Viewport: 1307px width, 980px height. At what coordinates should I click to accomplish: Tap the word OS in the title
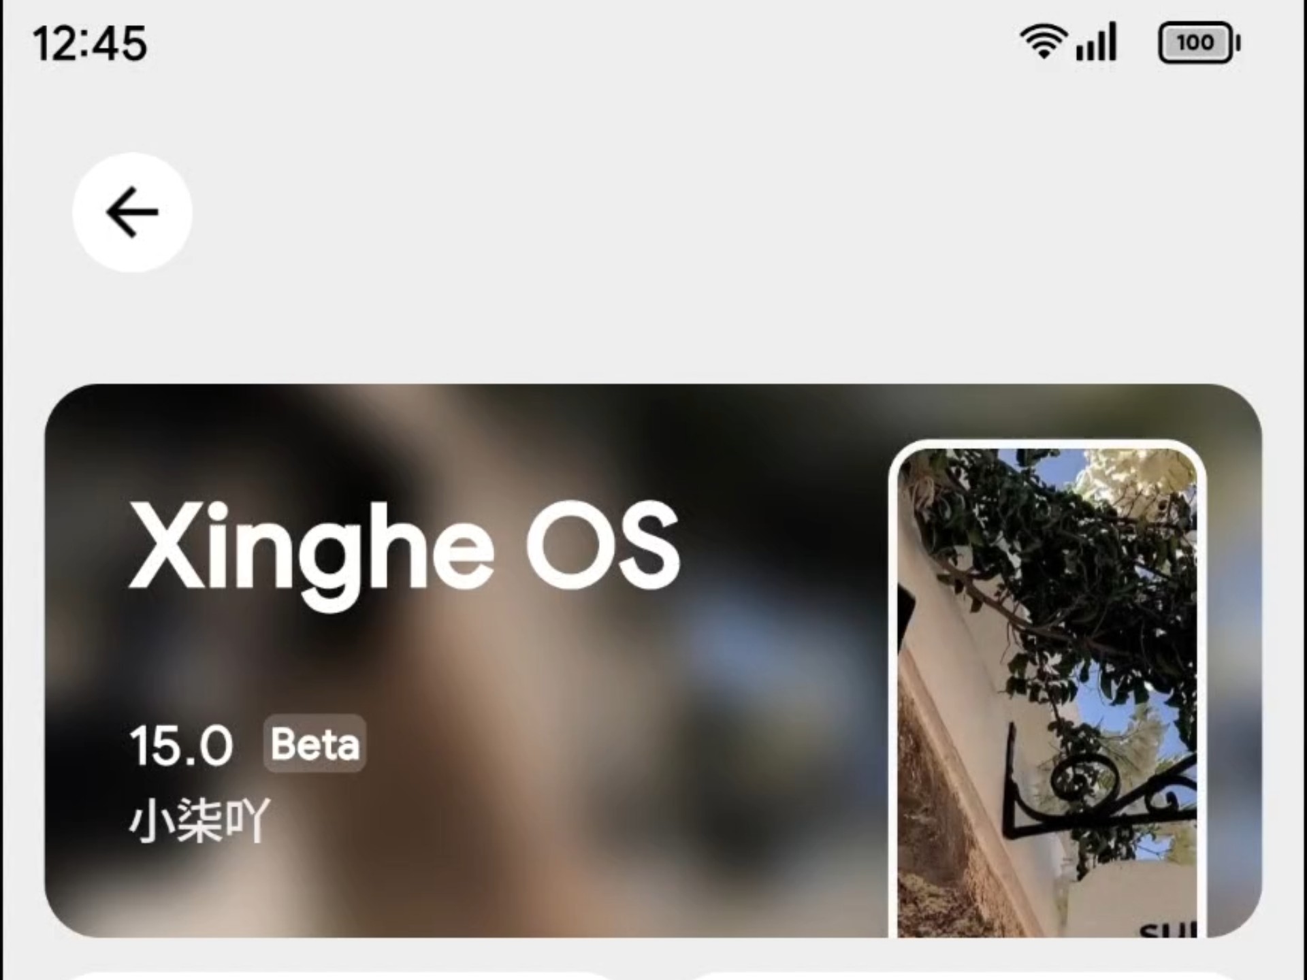(x=603, y=546)
